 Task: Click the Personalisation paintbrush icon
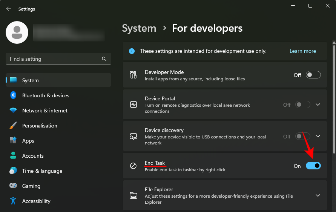(x=13, y=126)
